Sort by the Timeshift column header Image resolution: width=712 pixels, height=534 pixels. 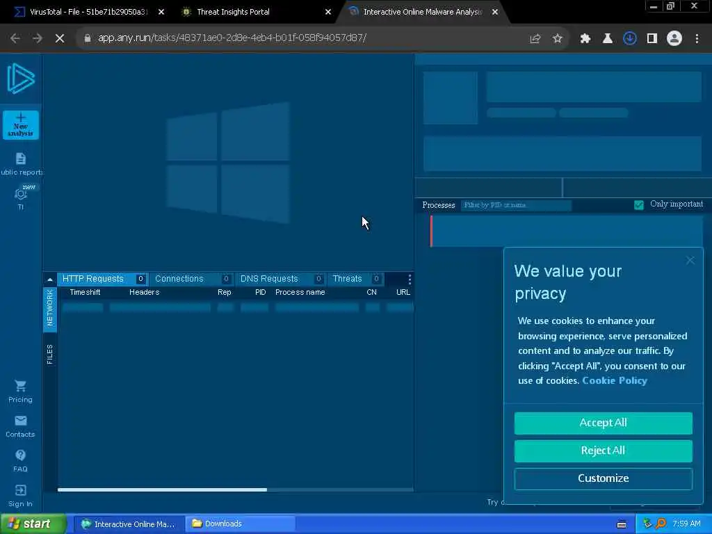(x=85, y=293)
